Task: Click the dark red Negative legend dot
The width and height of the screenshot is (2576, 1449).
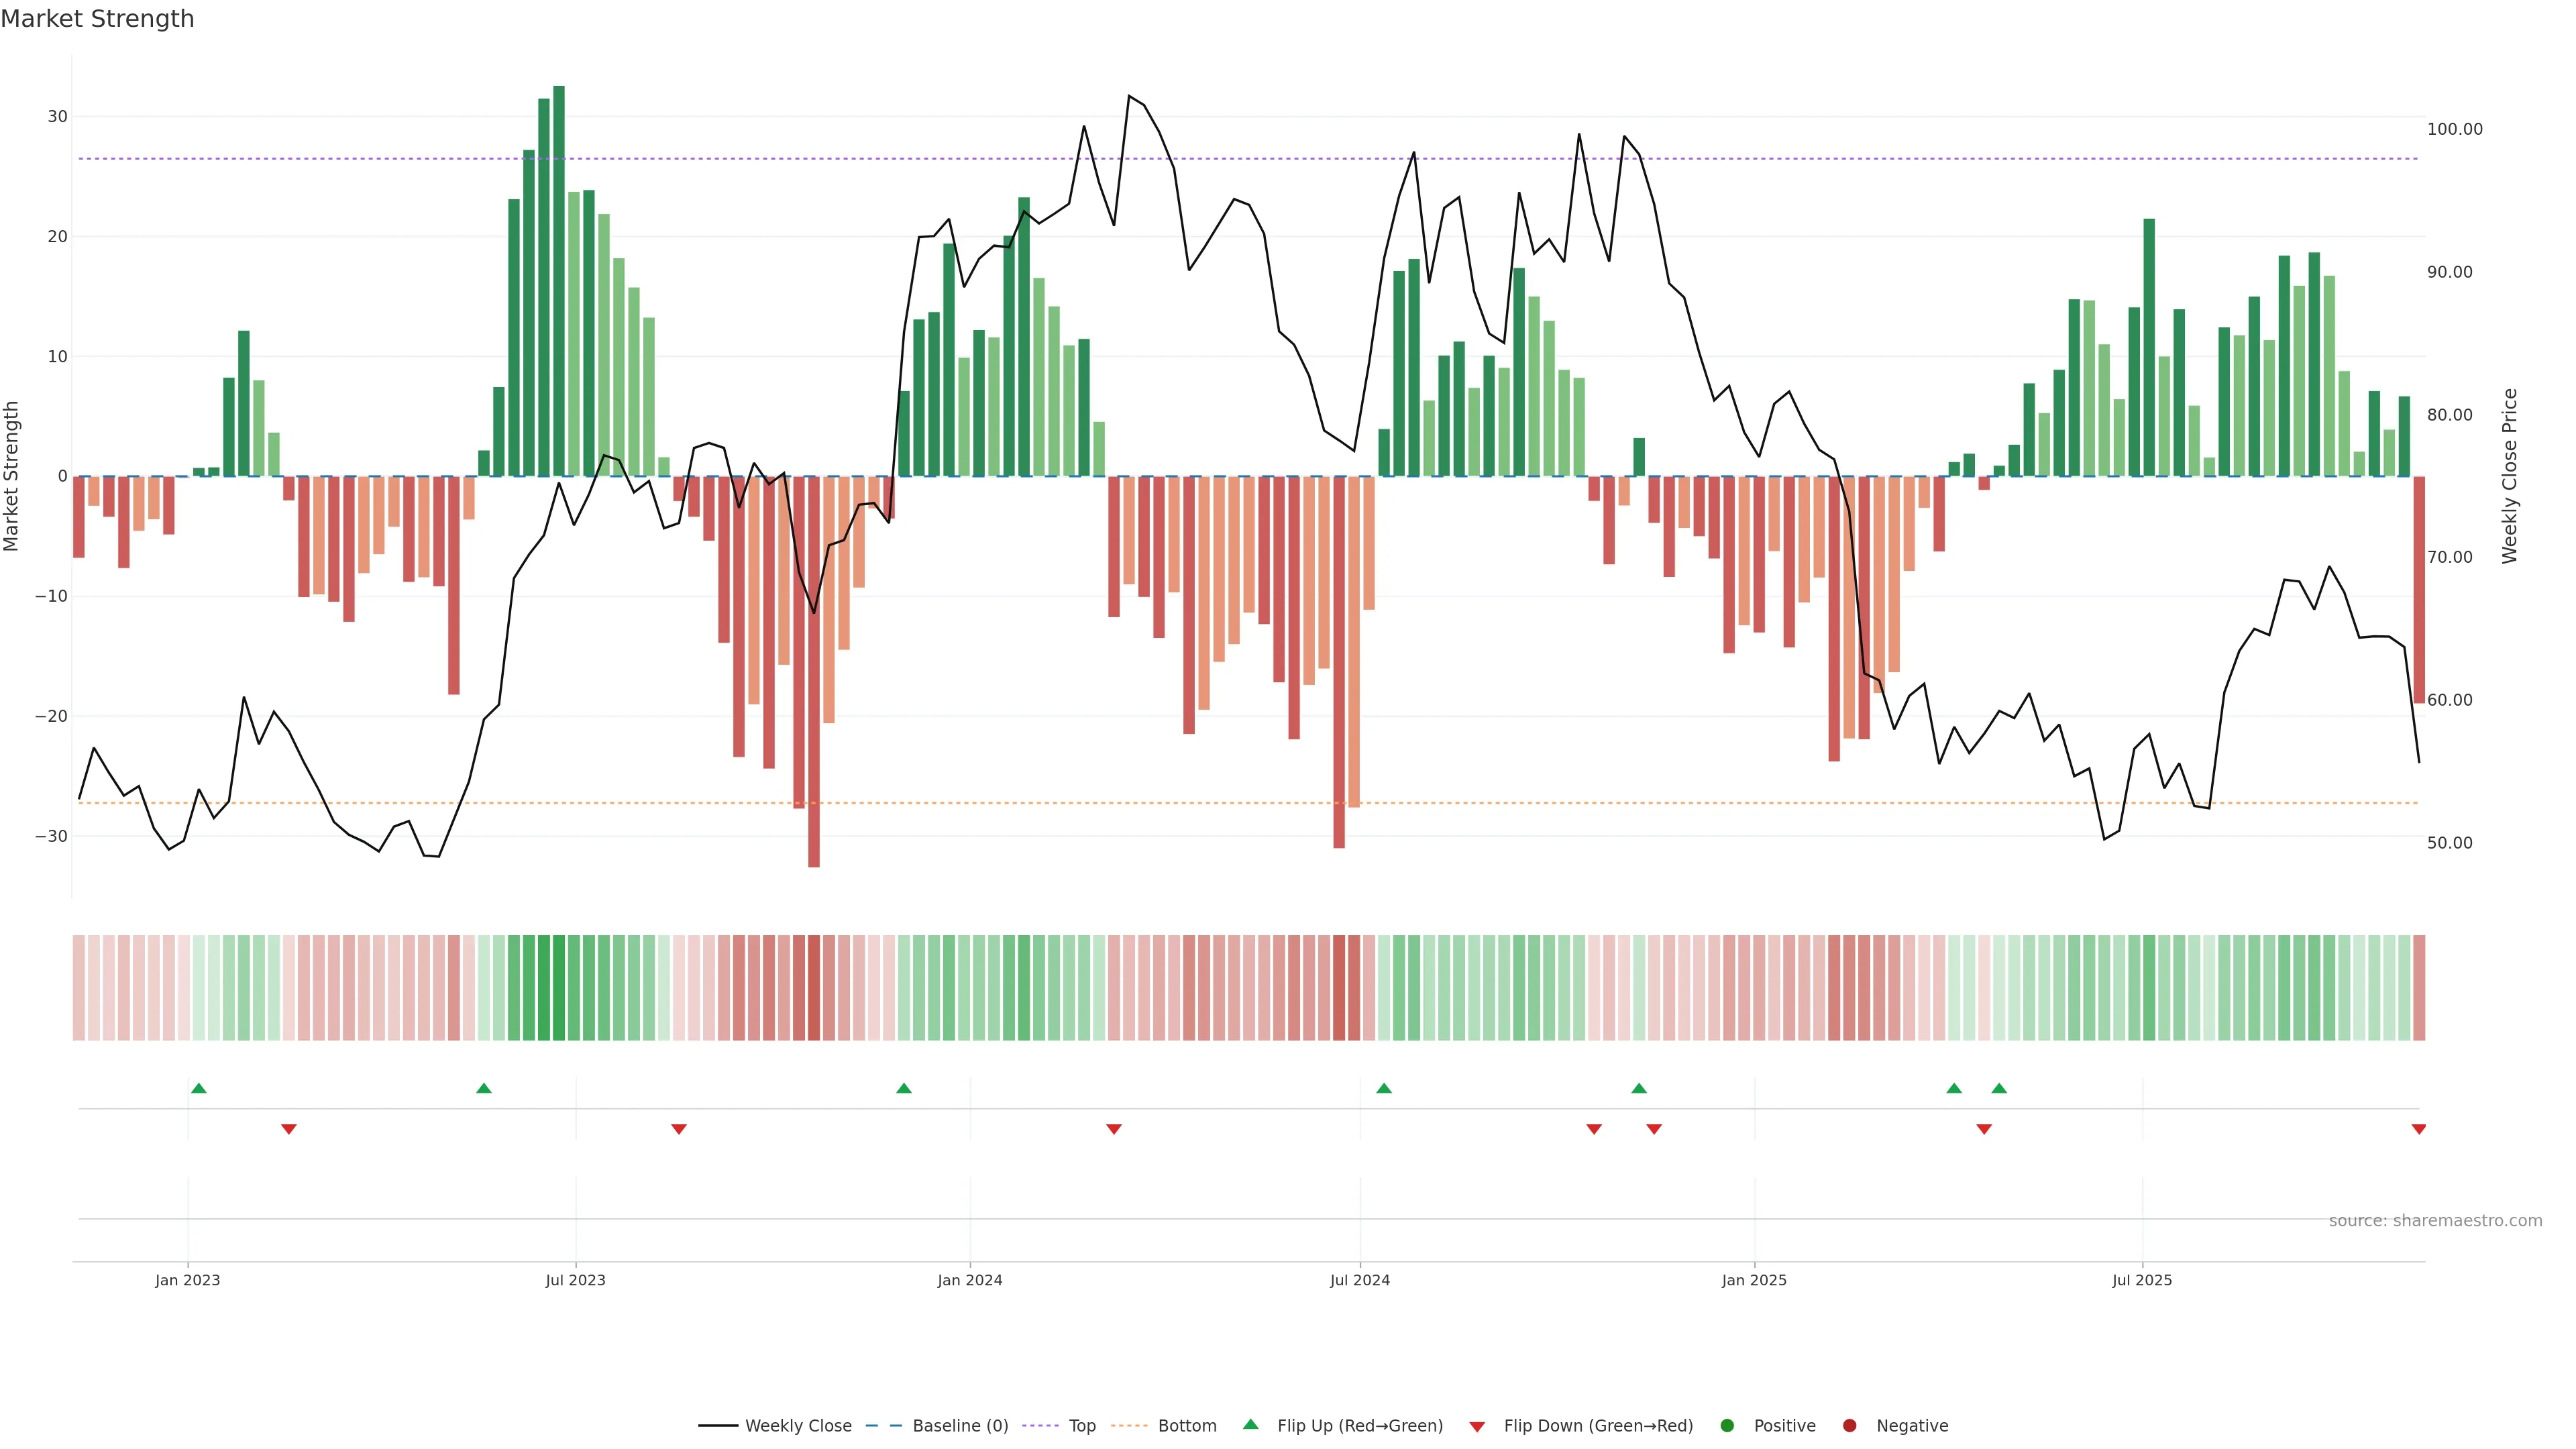Action: [1849, 1426]
